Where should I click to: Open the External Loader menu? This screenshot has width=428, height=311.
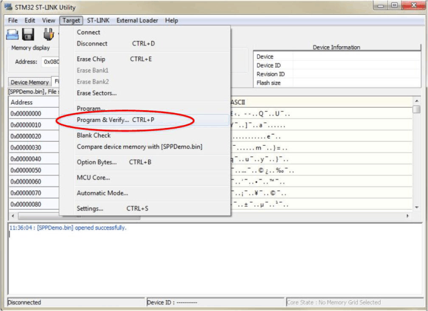(x=137, y=21)
